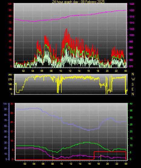Click the yellow dotted sunset marker near 18
The height and width of the screenshot is (168, 141).
pyautogui.click(x=101, y=157)
